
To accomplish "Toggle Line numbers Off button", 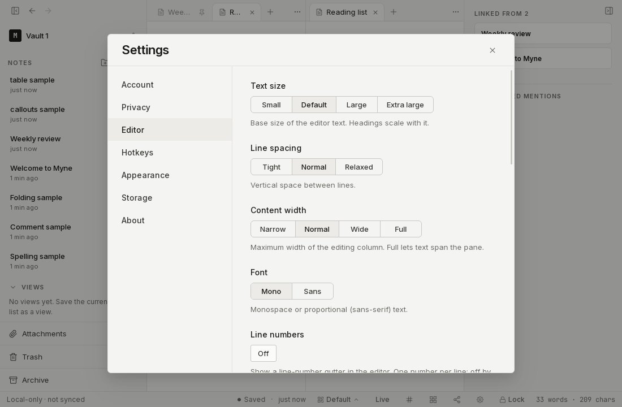I will [x=264, y=353].
